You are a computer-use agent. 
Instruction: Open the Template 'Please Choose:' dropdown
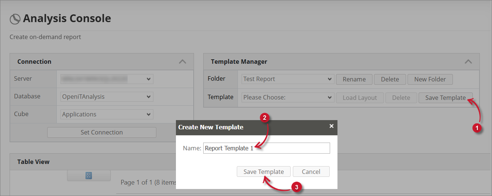coord(288,98)
